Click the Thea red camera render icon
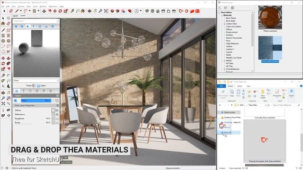This screenshot has width=303, height=170. click(x=197, y=11)
